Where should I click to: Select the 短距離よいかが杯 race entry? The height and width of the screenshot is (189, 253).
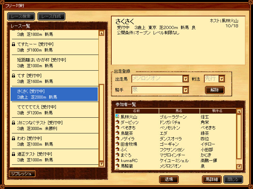tap(54, 63)
